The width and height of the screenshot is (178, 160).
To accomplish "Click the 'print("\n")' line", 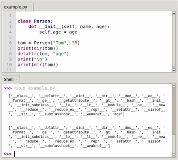I will point(32,59).
